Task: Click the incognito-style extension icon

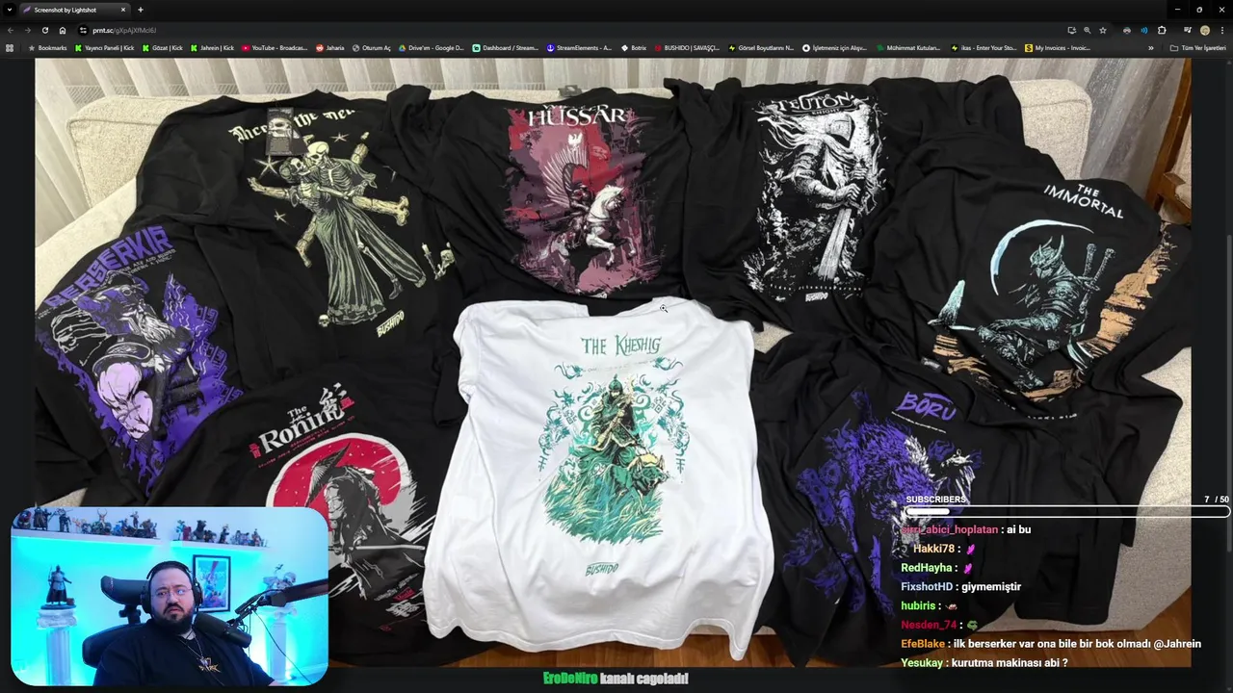Action: [x=1127, y=30]
